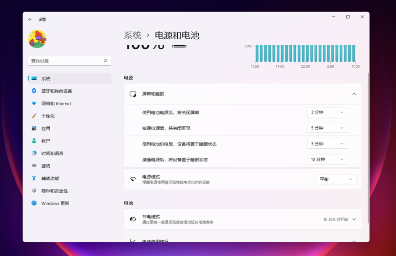Image resolution: width=396 pixels, height=256 pixels.
Task: Open battery sleep 3 分钟 dropdown
Action: pos(327,144)
